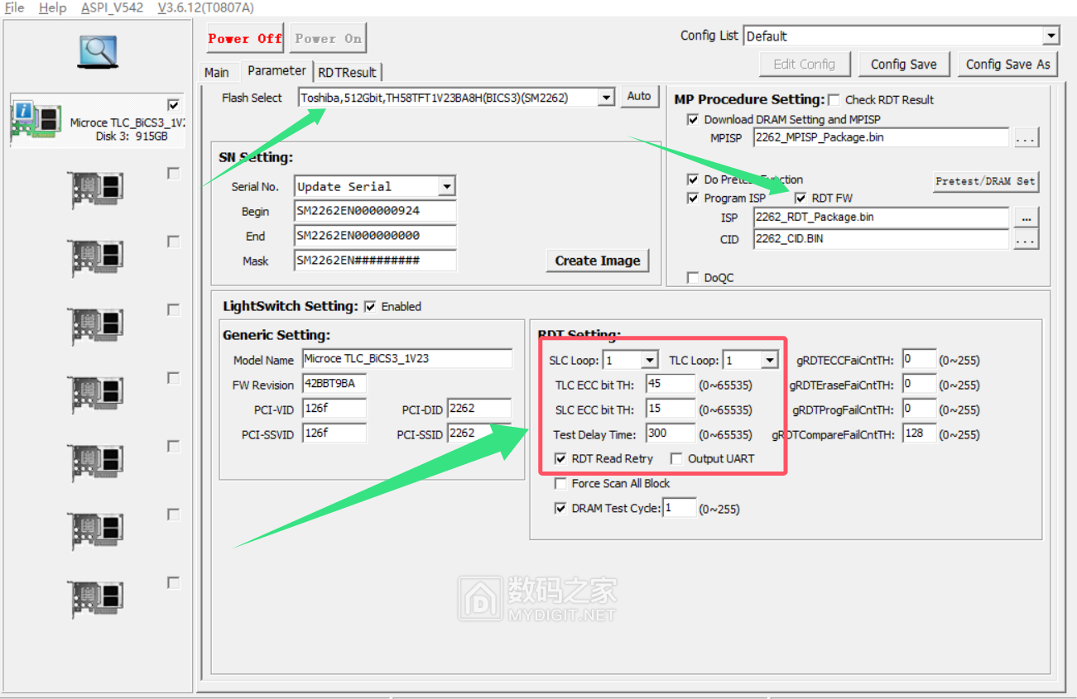The height and width of the screenshot is (699, 1077).
Task: Click the ISP file path field
Action: click(x=881, y=217)
